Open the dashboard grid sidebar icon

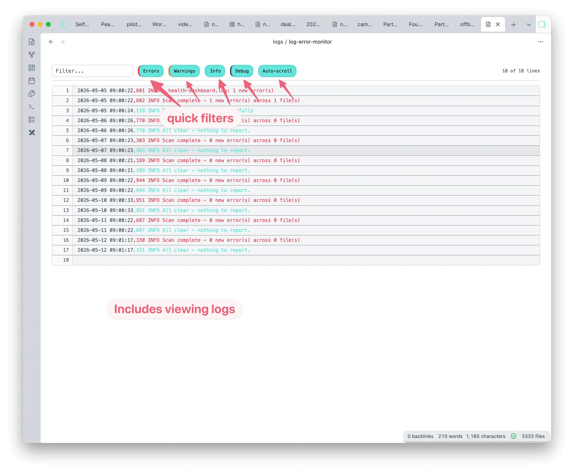(32, 68)
